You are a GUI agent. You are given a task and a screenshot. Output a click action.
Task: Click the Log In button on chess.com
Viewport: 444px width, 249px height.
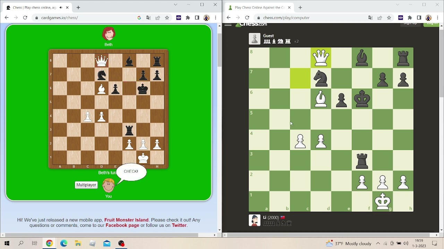(432, 24)
